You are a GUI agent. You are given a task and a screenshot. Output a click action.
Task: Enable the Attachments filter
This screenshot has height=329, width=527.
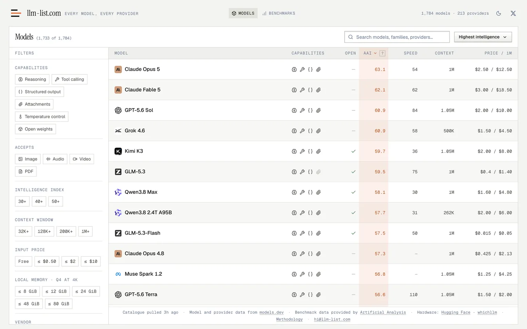tap(34, 104)
